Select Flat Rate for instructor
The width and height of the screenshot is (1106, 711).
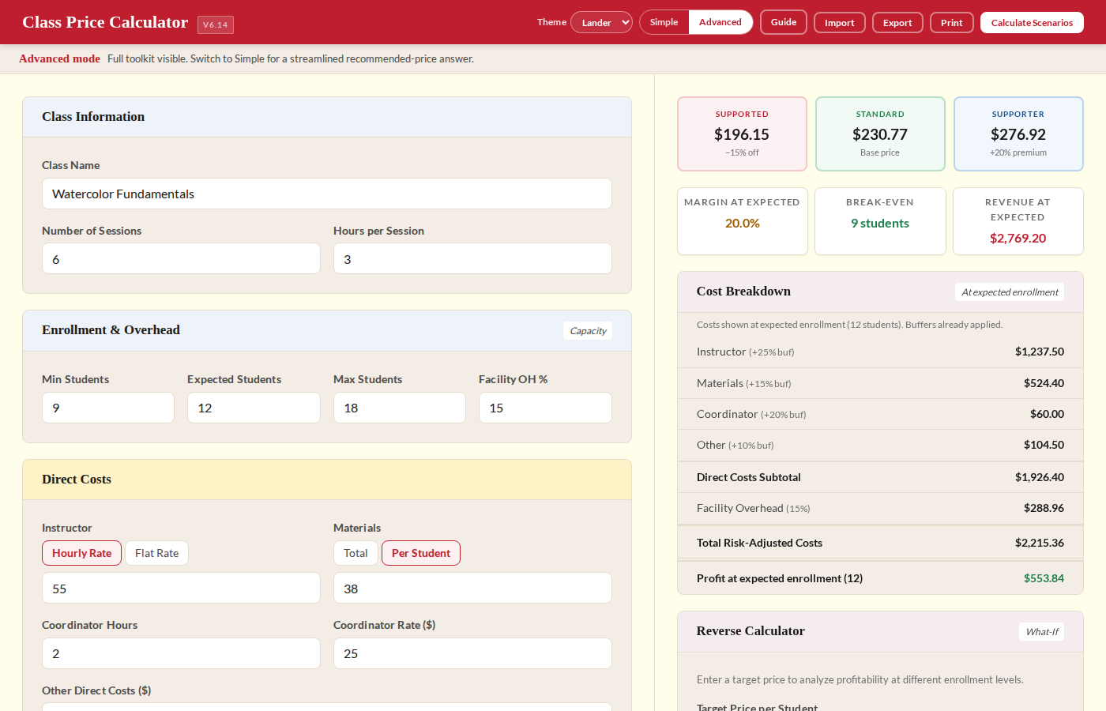pyautogui.click(x=156, y=553)
